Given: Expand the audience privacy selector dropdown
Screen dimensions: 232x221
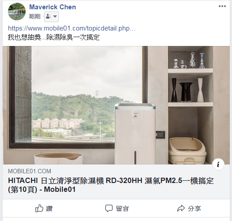Looking at the screenshot, I should click(51, 17).
